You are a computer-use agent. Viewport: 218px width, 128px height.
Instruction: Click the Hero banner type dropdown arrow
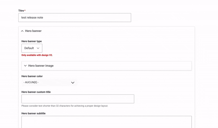coord(38,48)
